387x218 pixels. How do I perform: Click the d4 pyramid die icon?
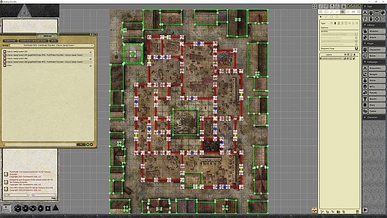coord(56,208)
